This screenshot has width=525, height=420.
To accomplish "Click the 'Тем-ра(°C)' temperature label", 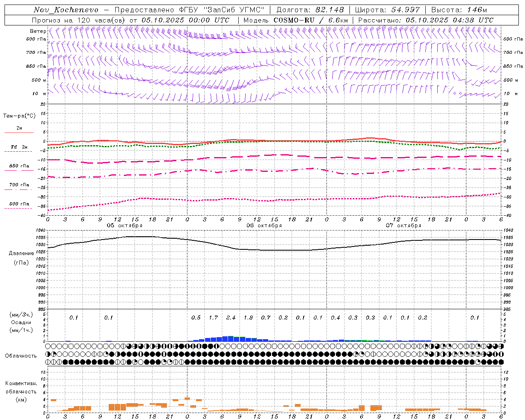I will 19,116.
